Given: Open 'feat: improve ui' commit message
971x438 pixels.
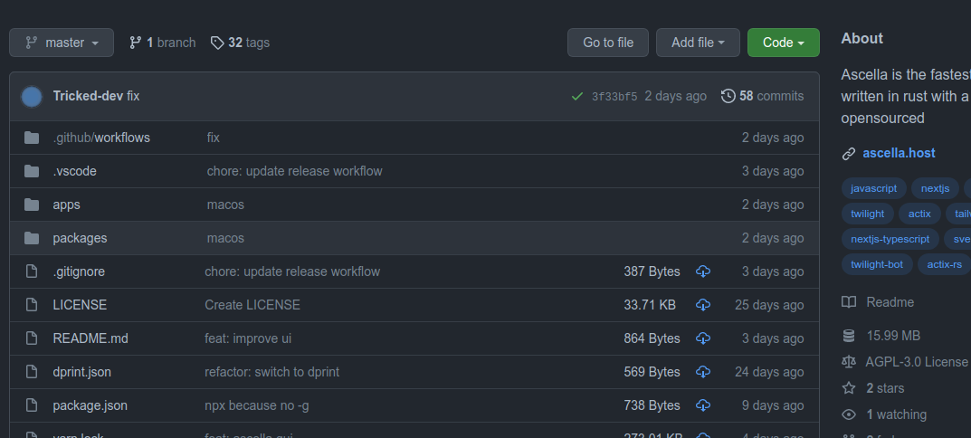Looking at the screenshot, I should 248,338.
